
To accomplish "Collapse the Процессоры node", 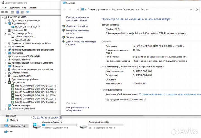I will pos(6,82).
